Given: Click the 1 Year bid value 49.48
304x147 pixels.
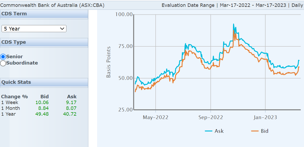Looking at the screenshot, I should click(42, 114).
